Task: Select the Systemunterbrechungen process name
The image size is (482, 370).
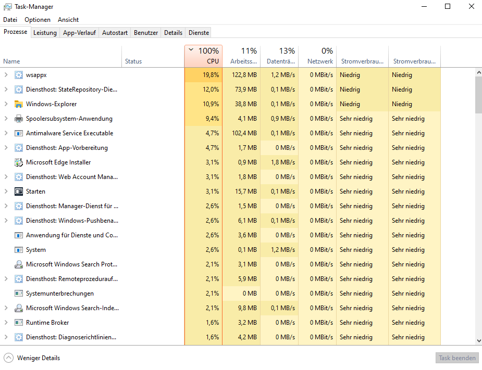Action: [60, 294]
